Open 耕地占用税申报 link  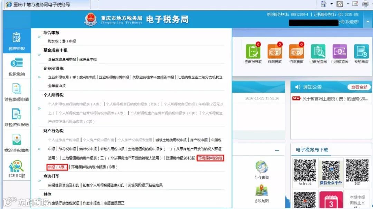point(112,149)
